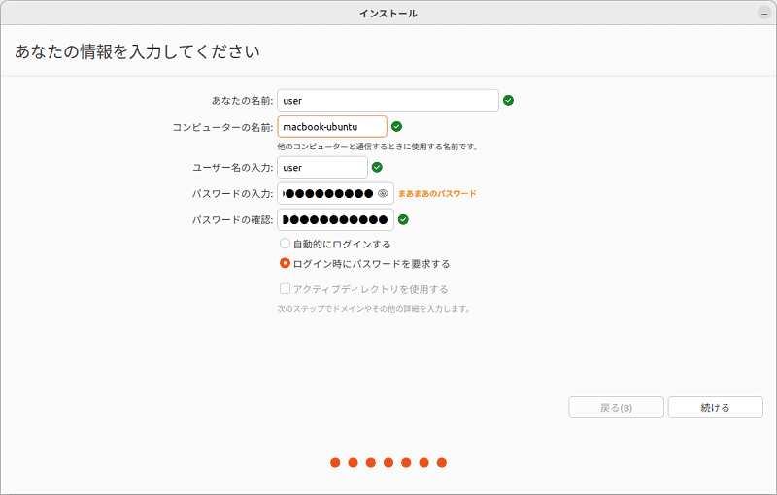777x495 pixels.
Task: Click the パスワードの入力: label
Action: point(232,194)
